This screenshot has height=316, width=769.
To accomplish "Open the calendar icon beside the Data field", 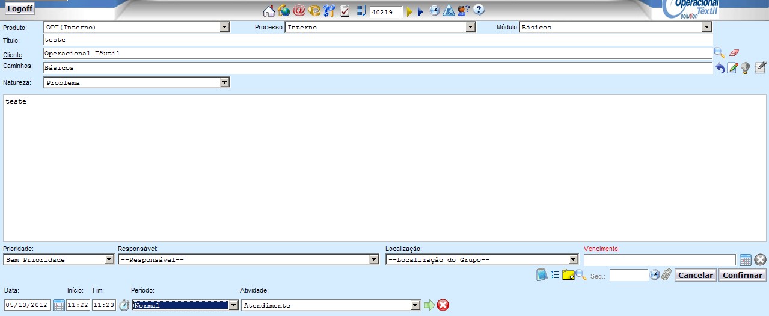I will coord(59,305).
